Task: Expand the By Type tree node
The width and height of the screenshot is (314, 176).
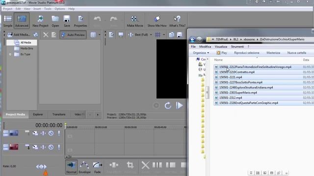Action: (x=10, y=54)
